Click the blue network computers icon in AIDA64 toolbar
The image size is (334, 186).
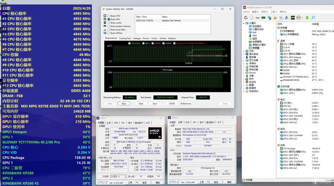click(269, 17)
